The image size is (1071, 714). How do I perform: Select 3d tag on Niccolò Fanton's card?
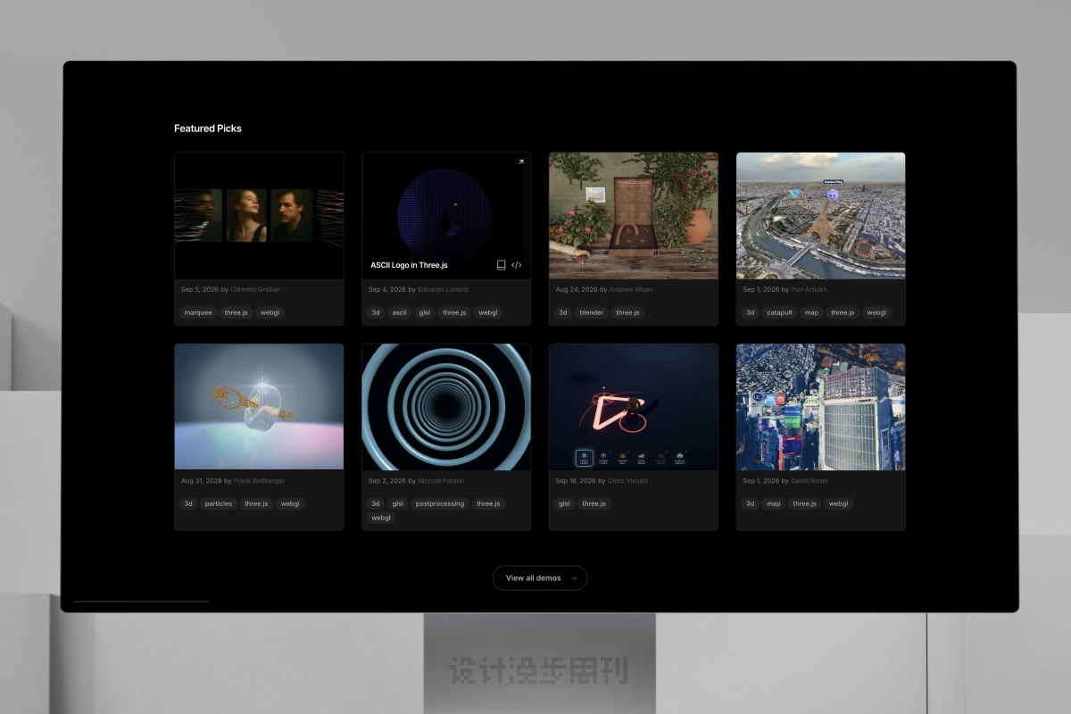[x=376, y=503]
